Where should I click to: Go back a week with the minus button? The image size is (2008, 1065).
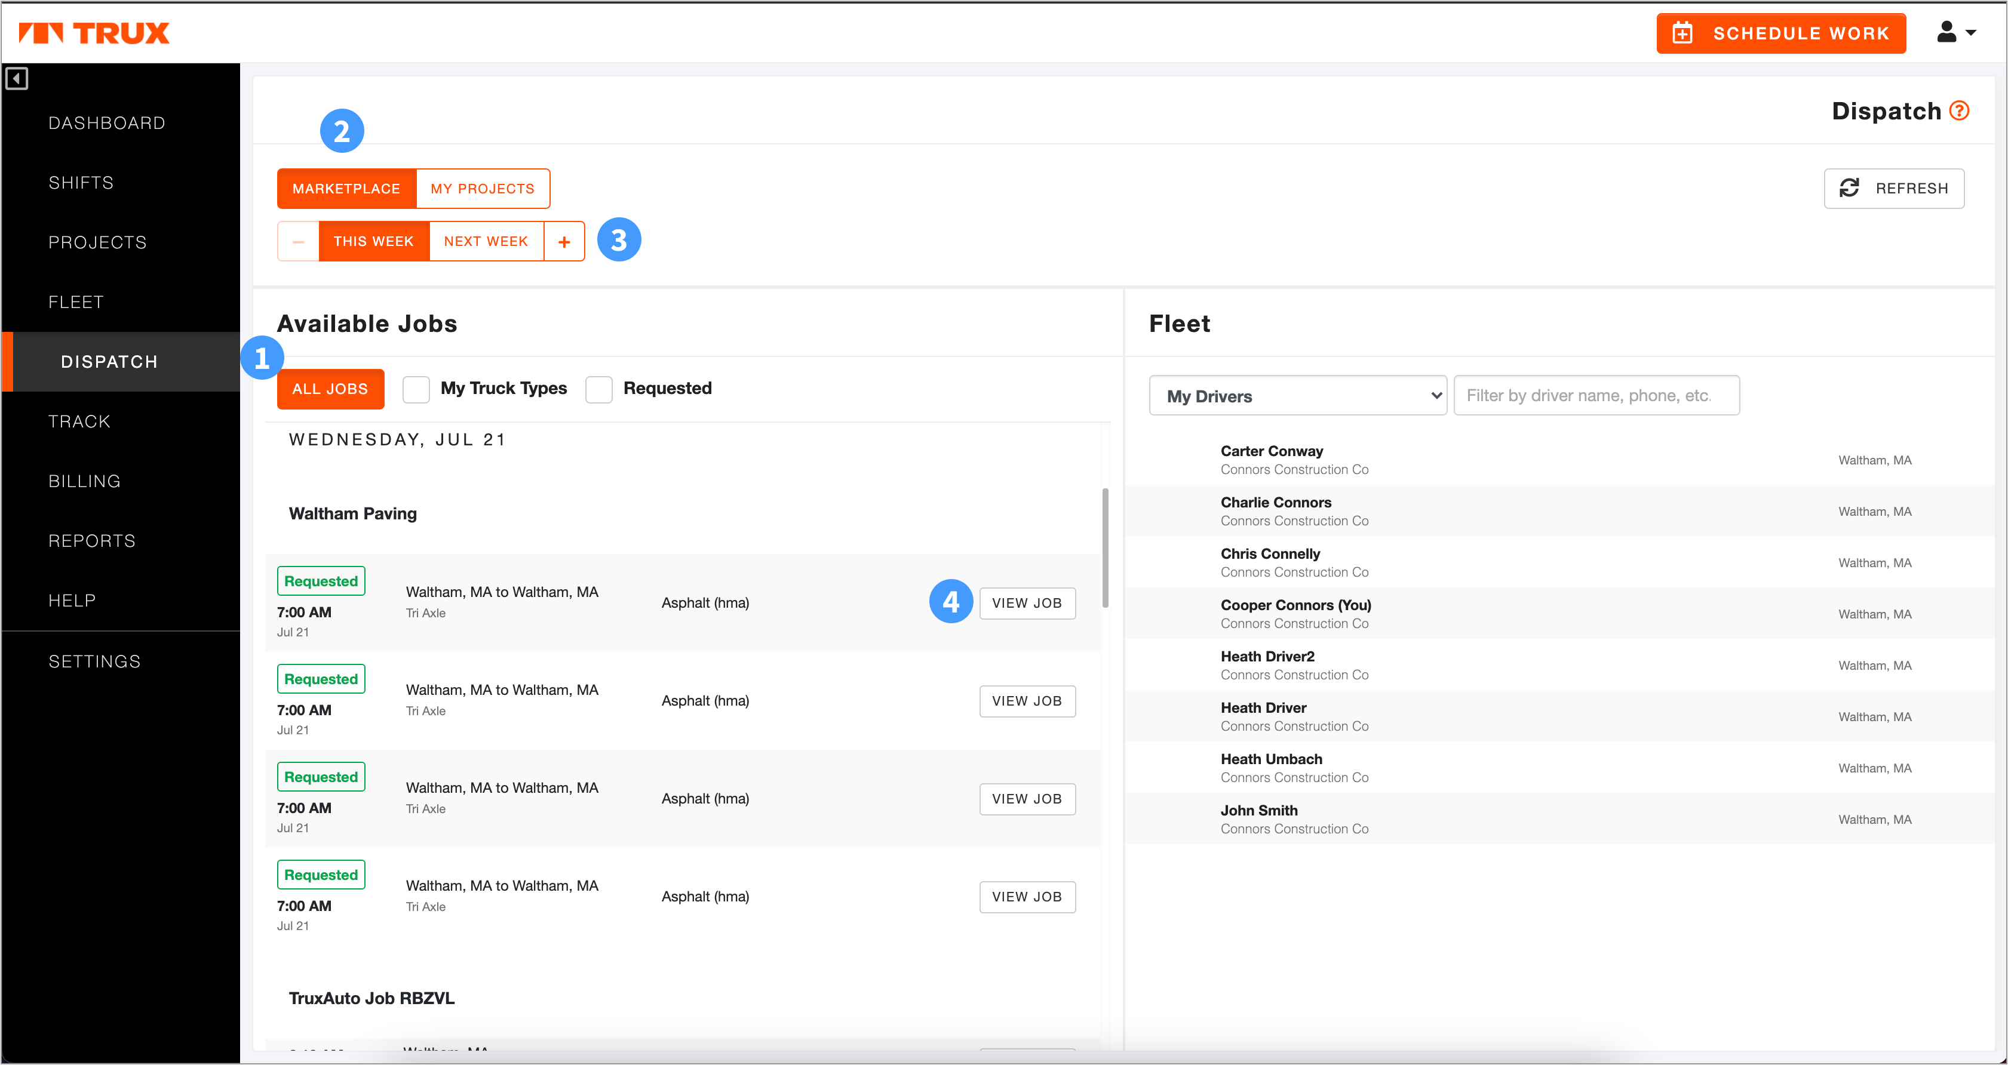[298, 242]
